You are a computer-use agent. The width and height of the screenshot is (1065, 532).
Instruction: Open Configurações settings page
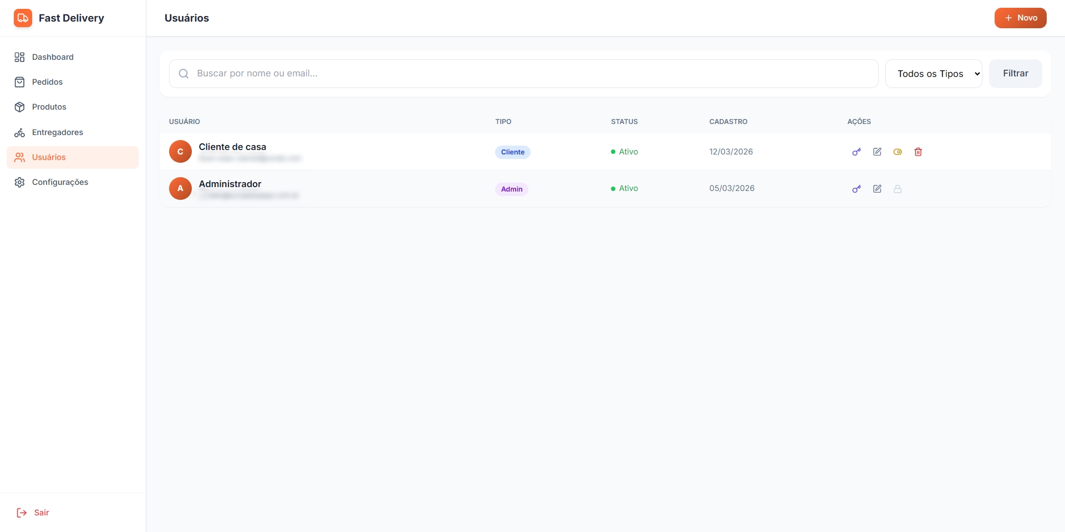click(x=60, y=182)
